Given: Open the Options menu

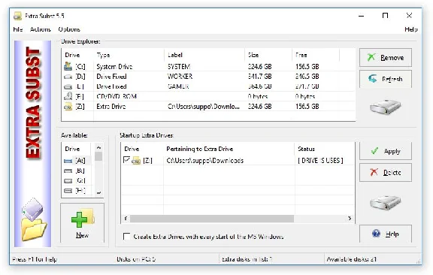Looking at the screenshot, I should pyautogui.click(x=69, y=29).
